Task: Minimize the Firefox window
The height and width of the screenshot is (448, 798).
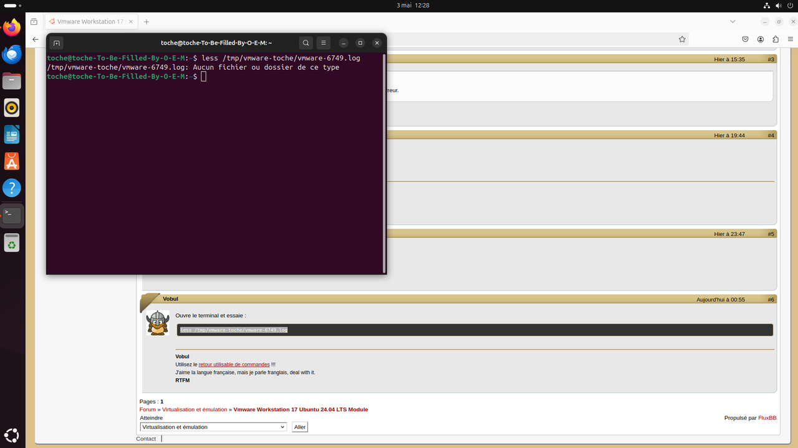Action: coord(765,21)
